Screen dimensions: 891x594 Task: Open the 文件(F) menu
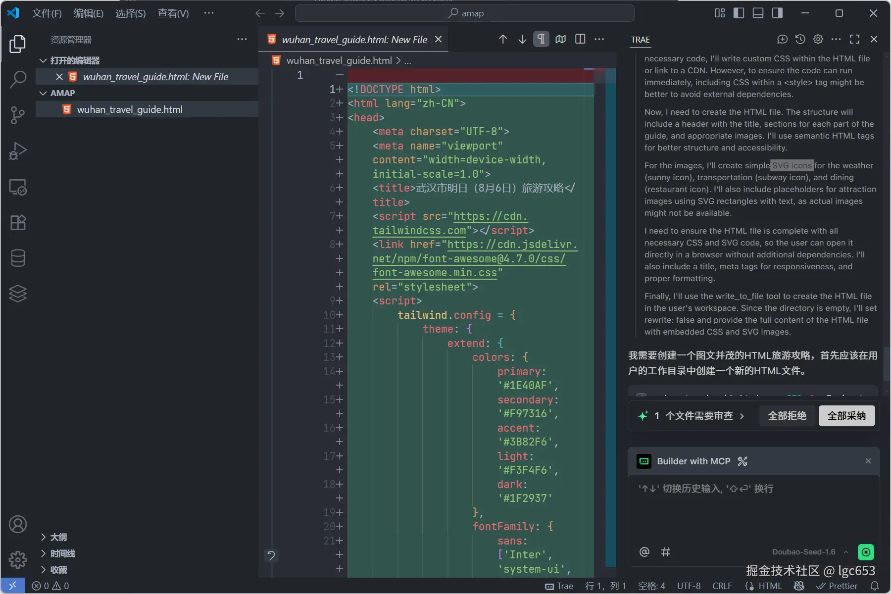(x=47, y=13)
